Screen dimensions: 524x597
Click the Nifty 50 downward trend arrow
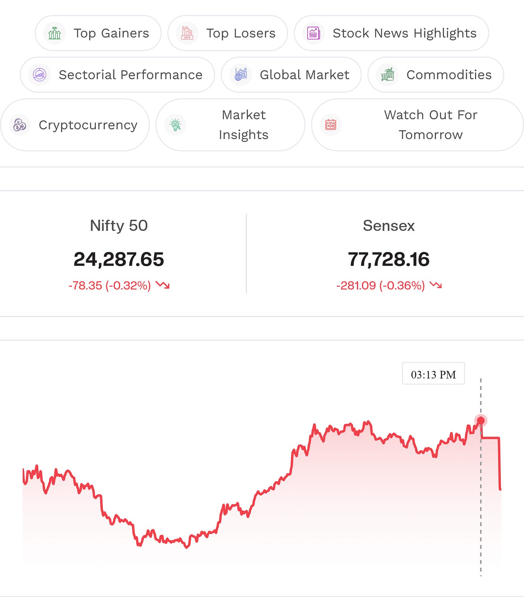coord(163,285)
